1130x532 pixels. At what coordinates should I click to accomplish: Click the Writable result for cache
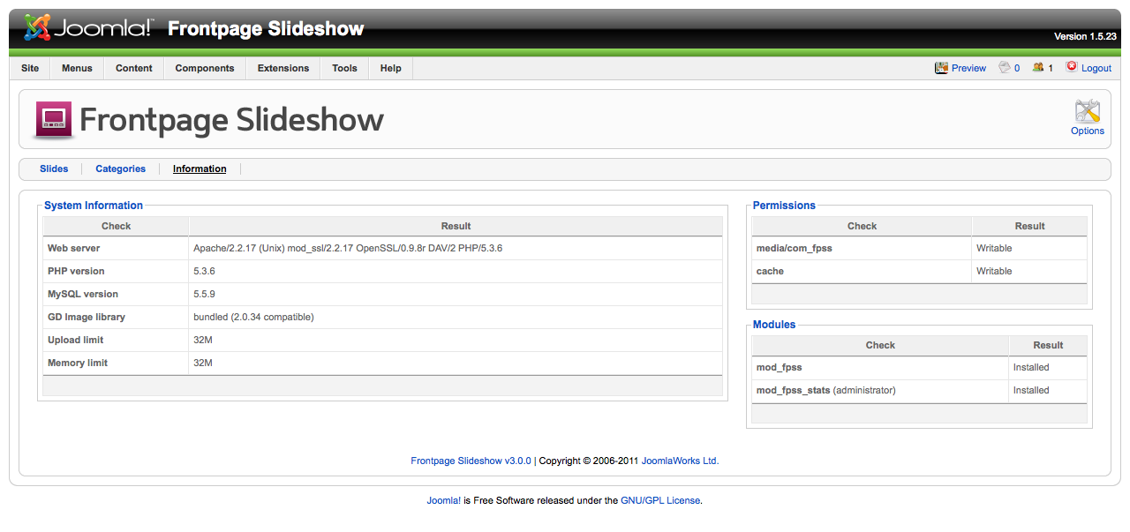click(x=994, y=271)
